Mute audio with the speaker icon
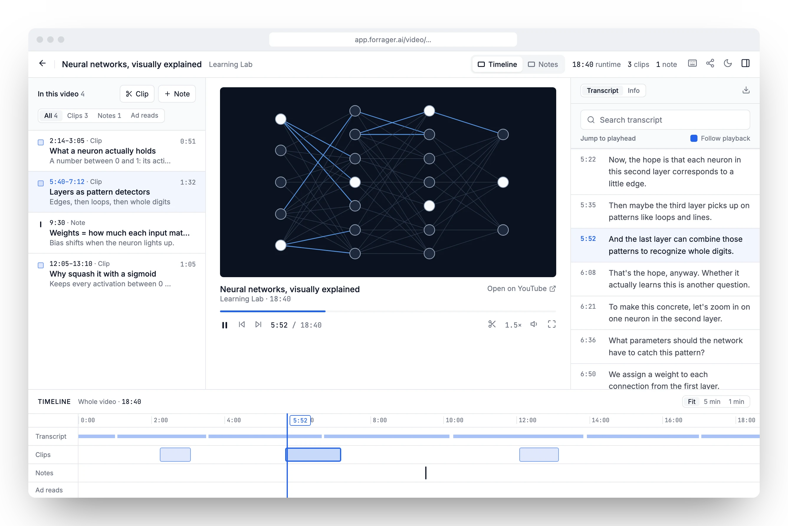This screenshot has width=788, height=526. pyautogui.click(x=533, y=324)
